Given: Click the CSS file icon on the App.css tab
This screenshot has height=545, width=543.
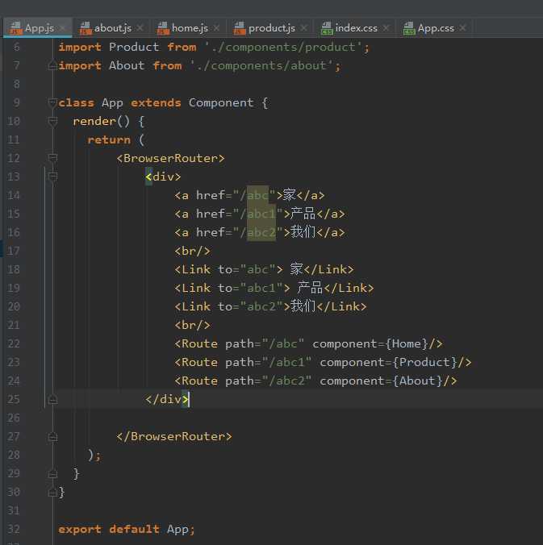Looking at the screenshot, I should [x=408, y=28].
